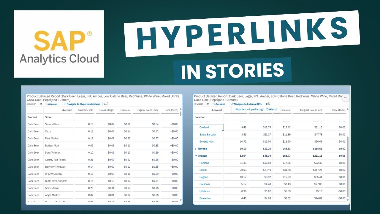Screen dimensions: 380x214
Task: Select the Eugene location
Action: click(x=204, y=177)
